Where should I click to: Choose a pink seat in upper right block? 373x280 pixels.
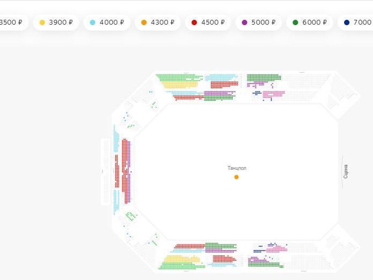click(x=274, y=94)
